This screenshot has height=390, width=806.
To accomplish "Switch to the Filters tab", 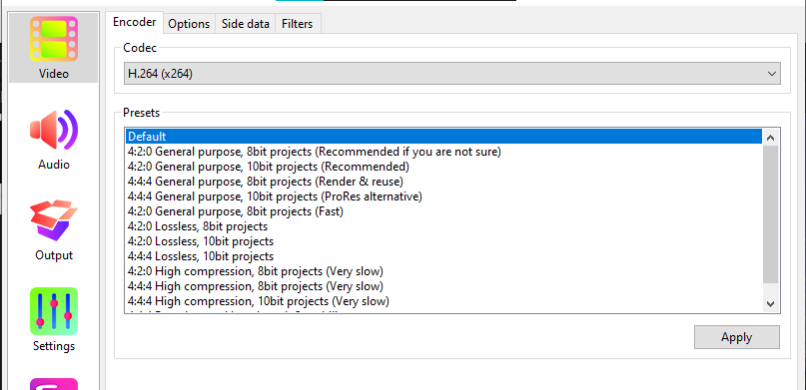I will tap(297, 24).
